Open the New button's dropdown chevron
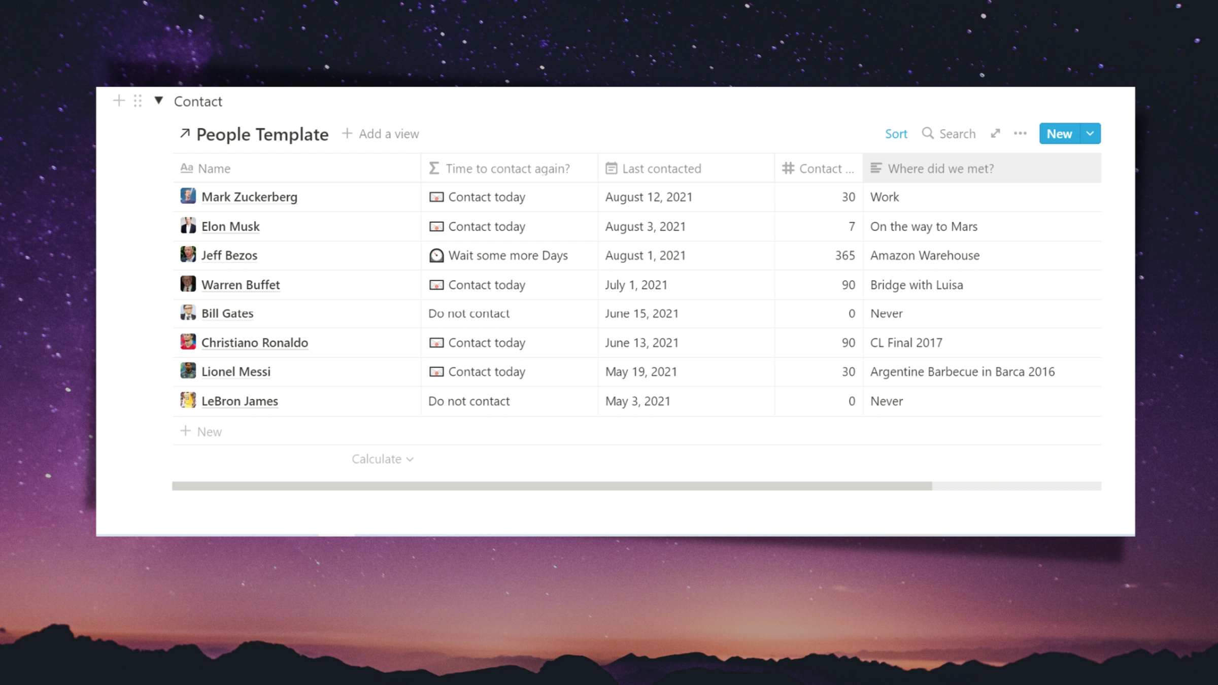The width and height of the screenshot is (1218, 685). click(1090, 133)
